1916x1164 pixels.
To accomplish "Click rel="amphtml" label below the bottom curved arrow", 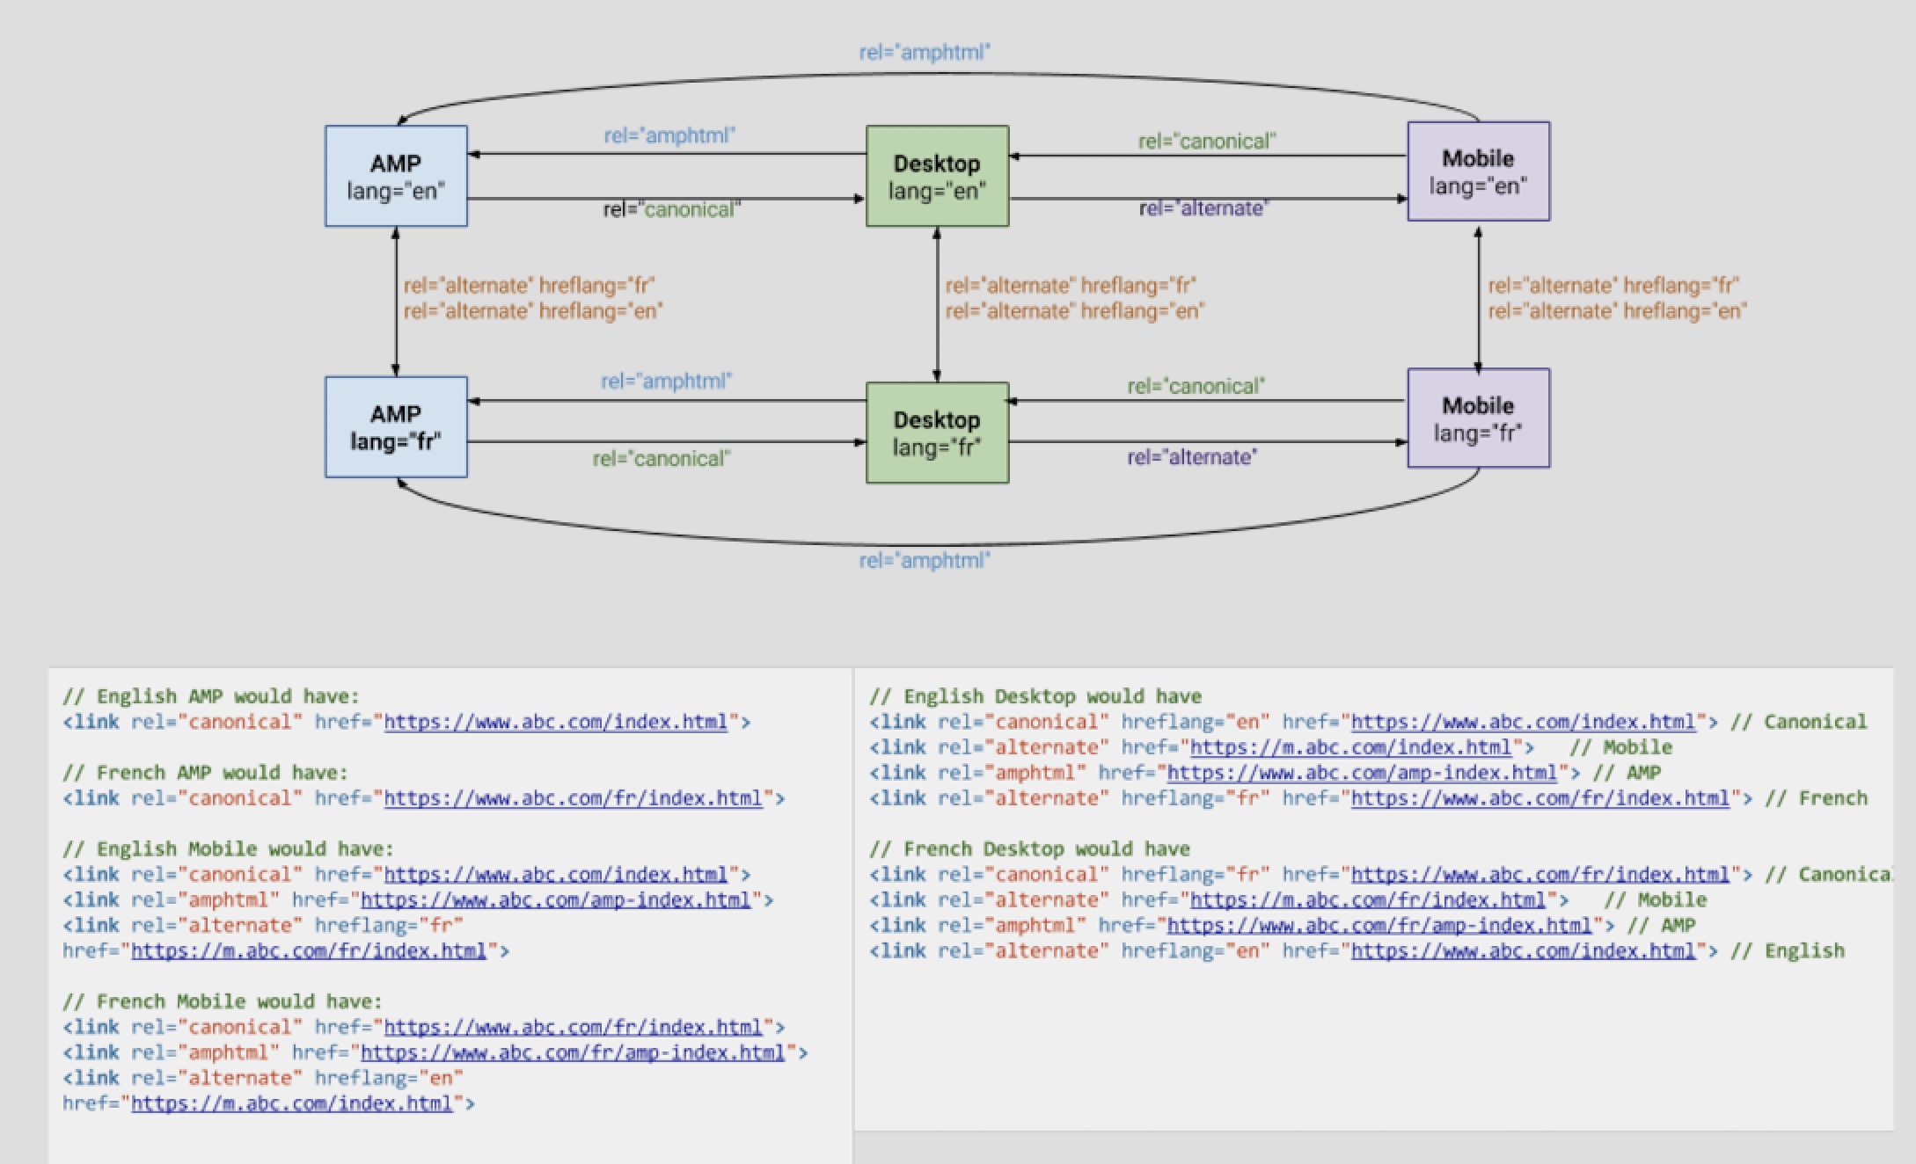I will (x=925, y=560).
